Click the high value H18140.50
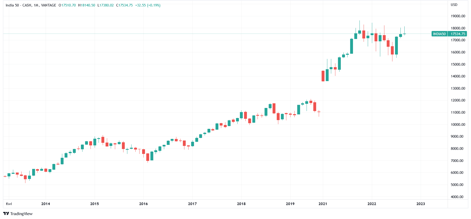The width and height of the screenshot is (471, 219). coord(87,5)
